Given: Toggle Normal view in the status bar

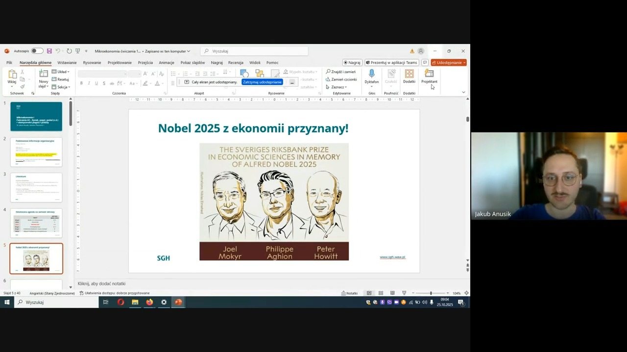Looking at the screenshot, I should pos(369,293).
